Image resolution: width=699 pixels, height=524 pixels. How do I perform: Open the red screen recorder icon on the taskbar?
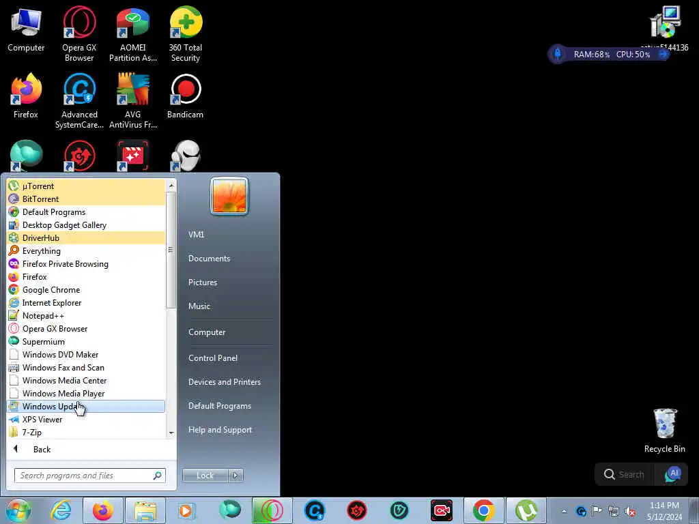point(442,510)
